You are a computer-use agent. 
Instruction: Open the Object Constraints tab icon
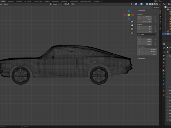tap(164, 84)
